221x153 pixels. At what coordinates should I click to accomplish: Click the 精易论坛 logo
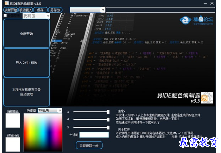[196, 20]
